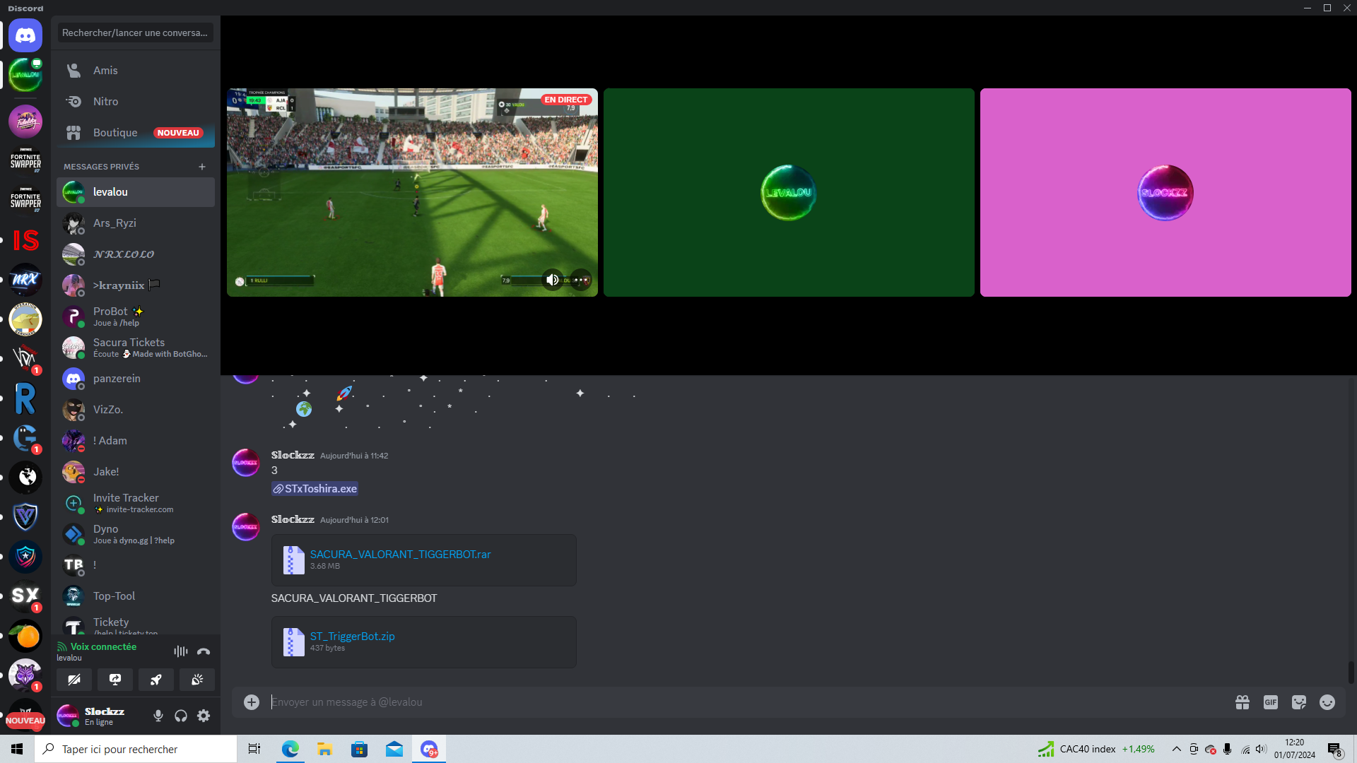Mute the live stream volume icon
Image resolution: width=1357 pixels, height=763 pixels.
pyautogui.click(x=553, y=280)
